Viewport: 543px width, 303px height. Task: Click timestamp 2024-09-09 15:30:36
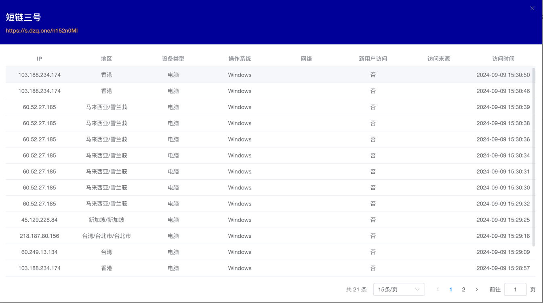click(x=503, y=139)
